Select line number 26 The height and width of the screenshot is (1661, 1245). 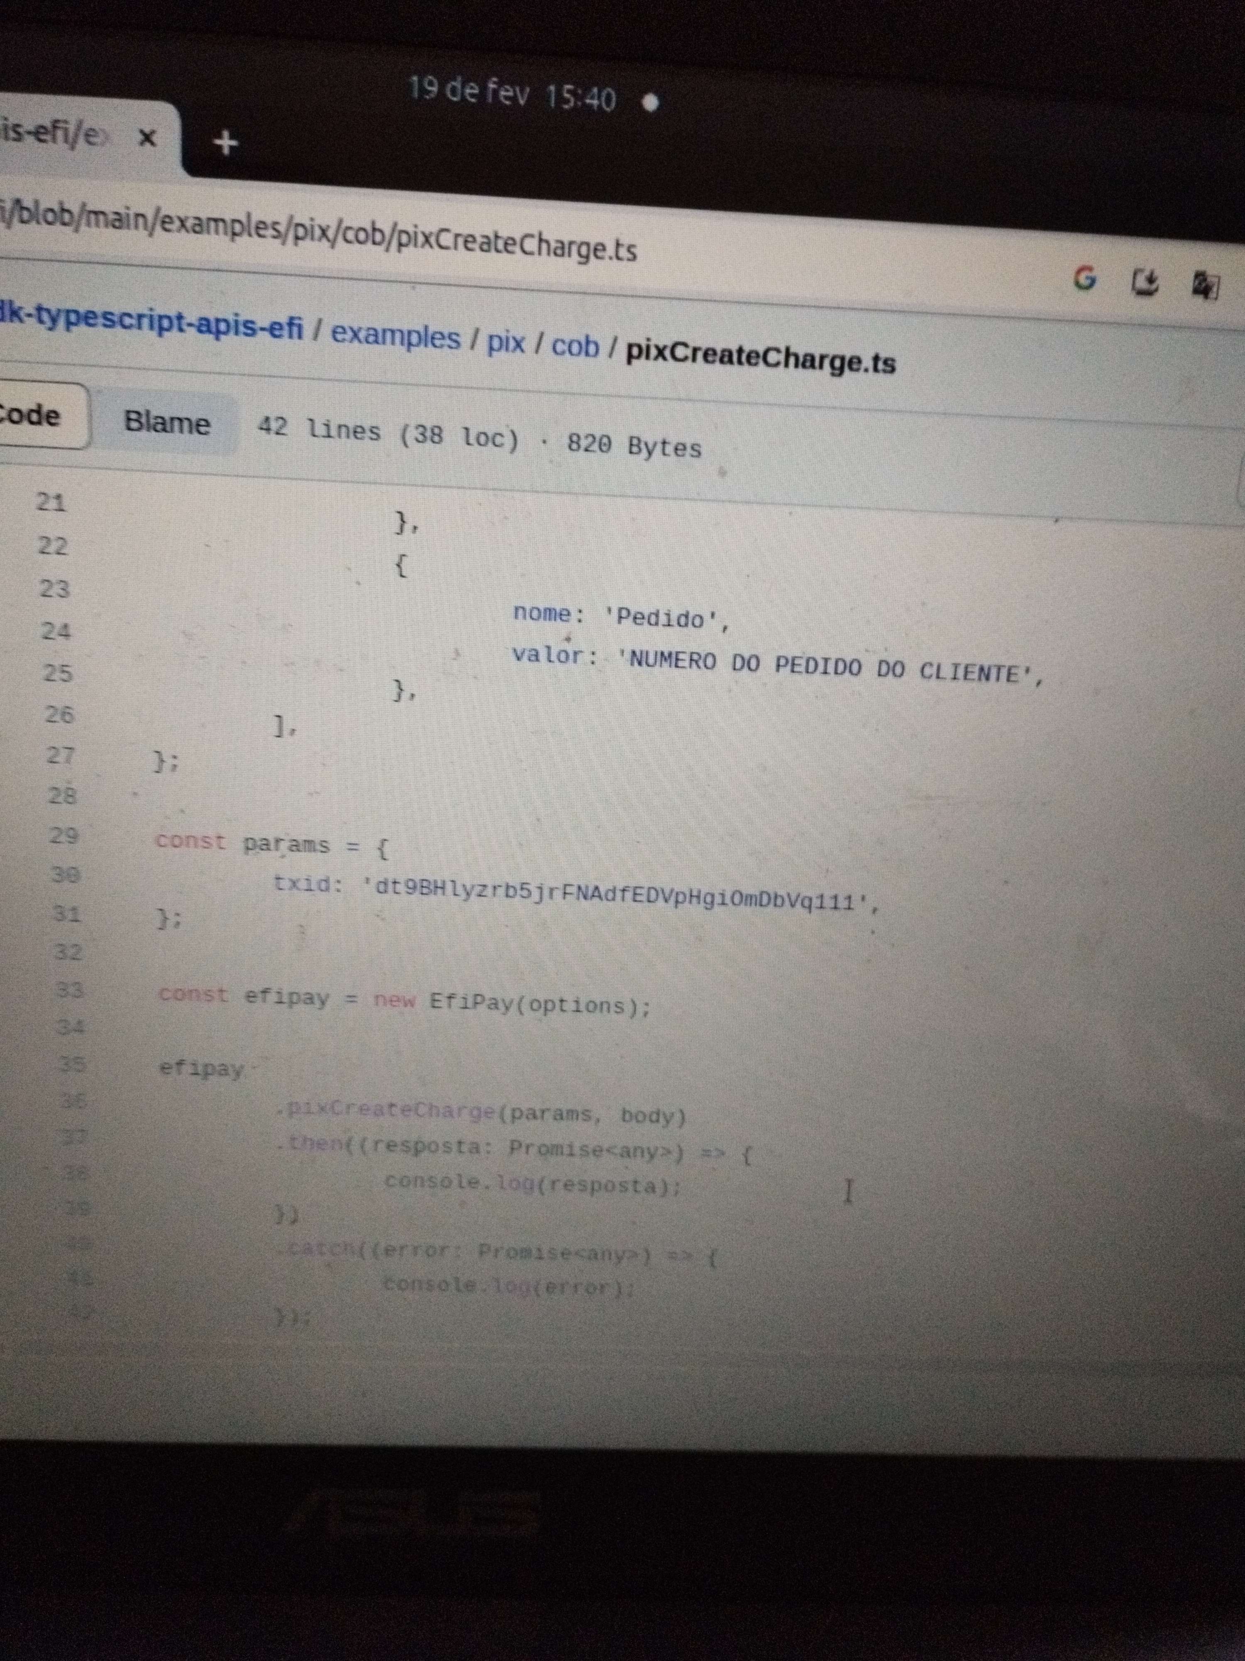point(59,714)
